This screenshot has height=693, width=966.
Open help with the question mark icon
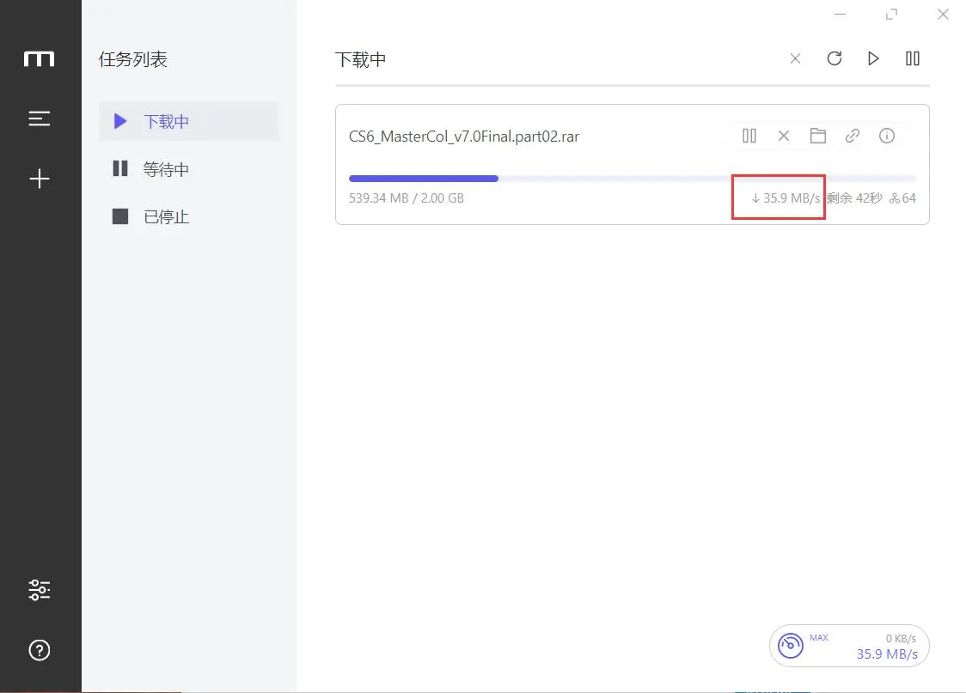[x=40, y=650]
